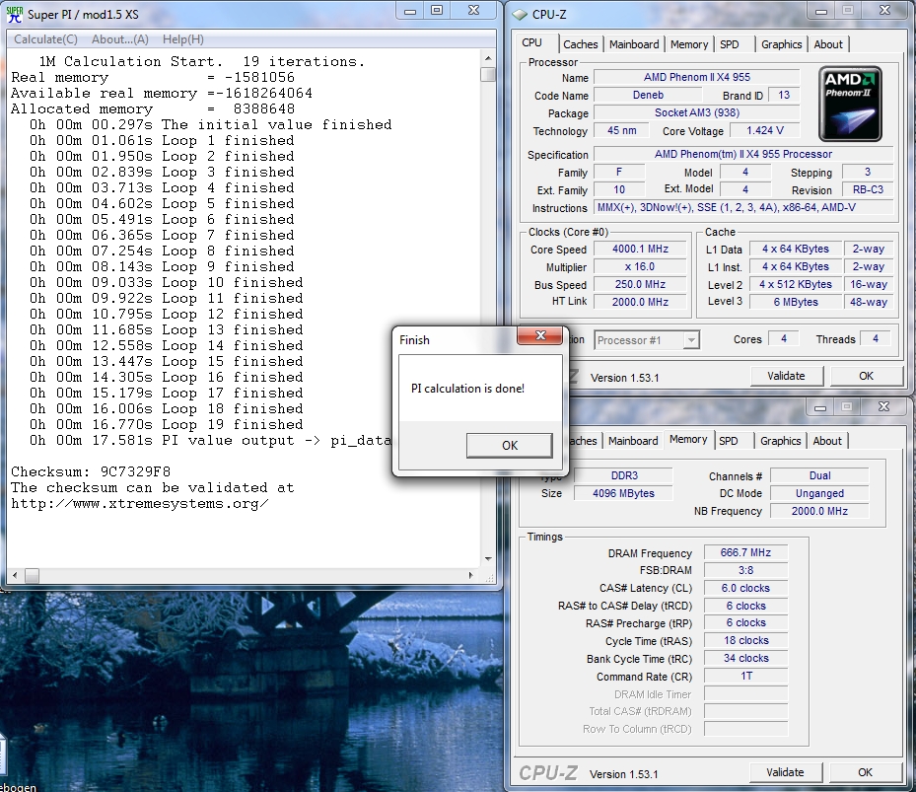
Task: Open the About menu in Super PI
Action: pyautogui.click(x=119, y=39)
